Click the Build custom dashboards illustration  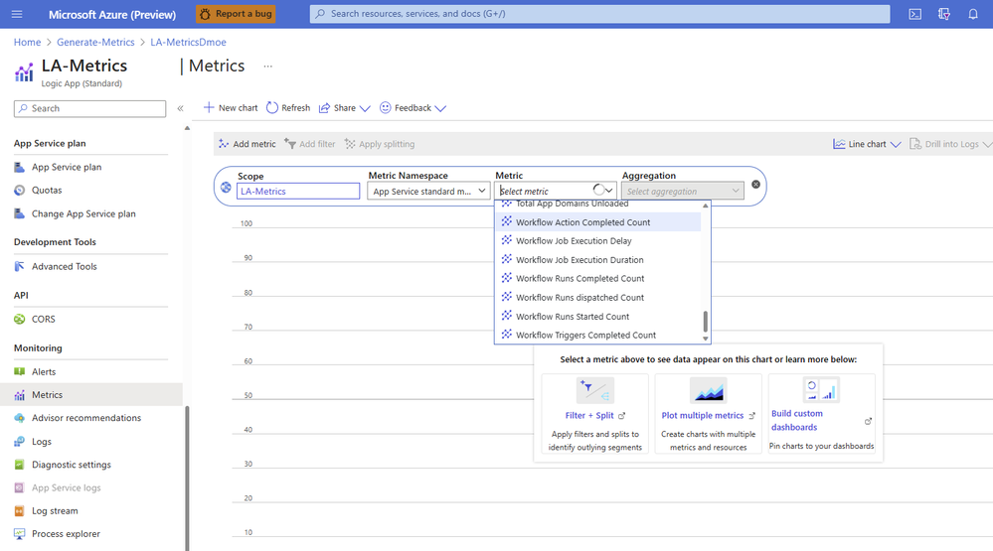click(x=821, y=390)
